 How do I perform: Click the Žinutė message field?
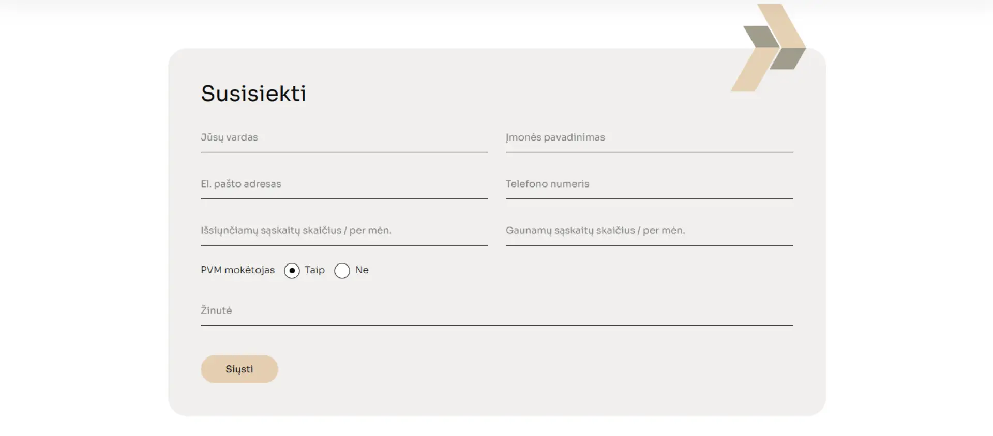point(496,310)
